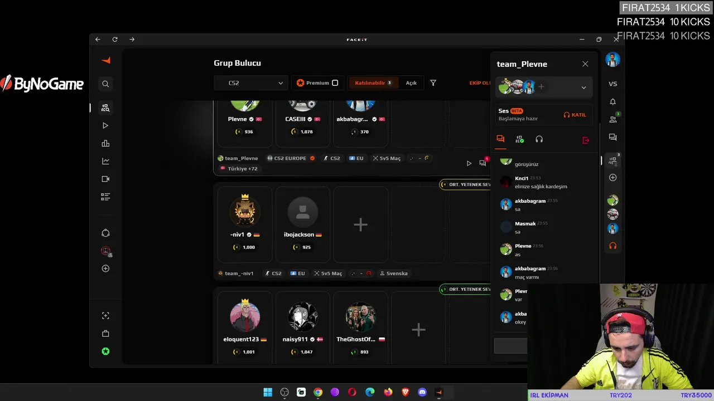Open the red community avatar in sidebar
The width and height of the screenshot is (714, 401).
click(105, 251)
